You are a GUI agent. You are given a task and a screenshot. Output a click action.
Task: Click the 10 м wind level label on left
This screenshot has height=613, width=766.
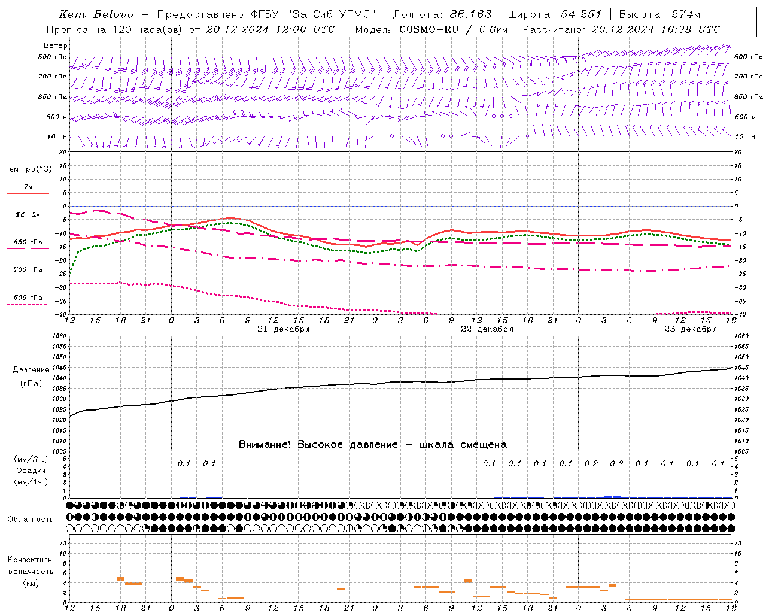(57, 136)
